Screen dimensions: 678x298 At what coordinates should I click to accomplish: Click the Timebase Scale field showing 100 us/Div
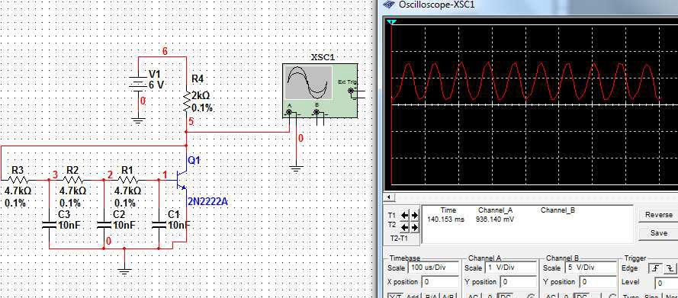[433, 268]
